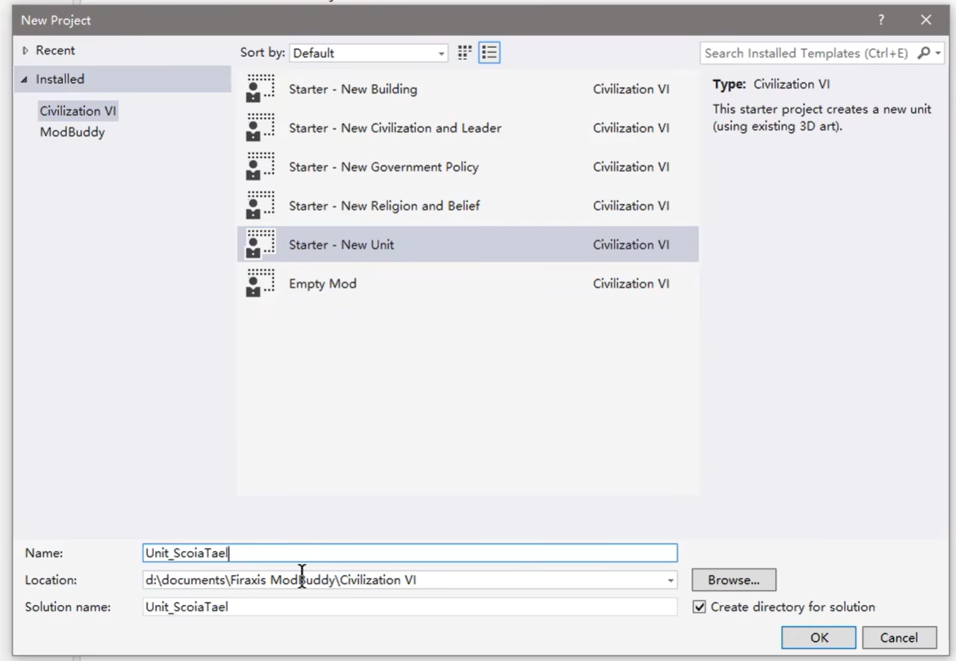Click 'Civilization VI' type in New Religion and Belief row
956x661 pixels.
(x=631, y=206)
